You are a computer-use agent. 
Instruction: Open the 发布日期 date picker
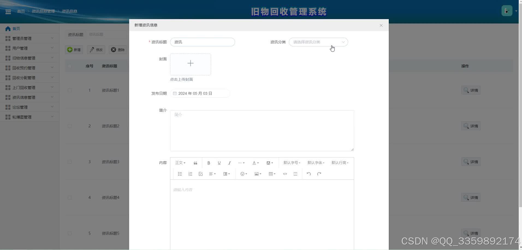pyautogui.click(x=200, y=93)
